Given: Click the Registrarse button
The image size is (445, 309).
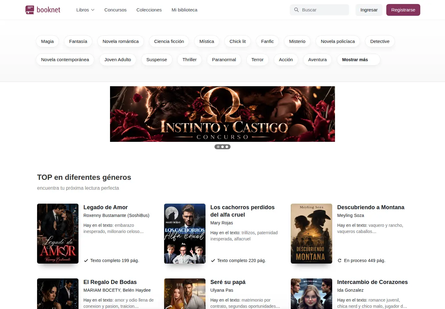Looking at the screenshot, I should (x=403, y=10).
